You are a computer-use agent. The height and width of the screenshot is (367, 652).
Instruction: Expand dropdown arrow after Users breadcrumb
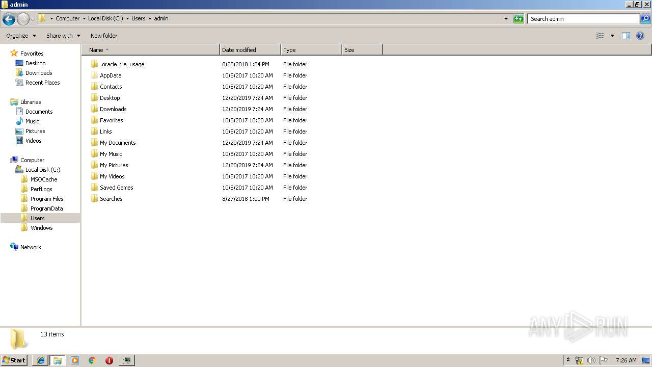[x=150, y=18]
